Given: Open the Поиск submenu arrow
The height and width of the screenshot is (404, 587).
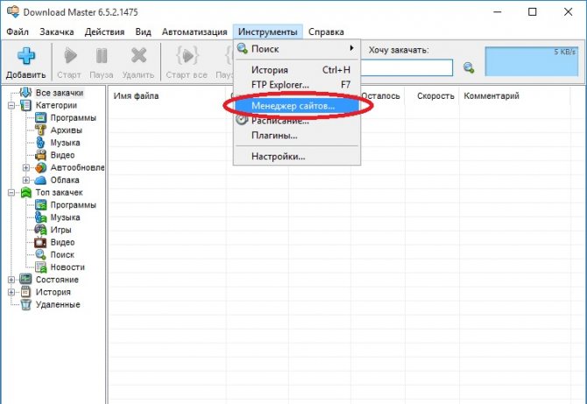Looking at the screenshot, I should pos(351,48).
